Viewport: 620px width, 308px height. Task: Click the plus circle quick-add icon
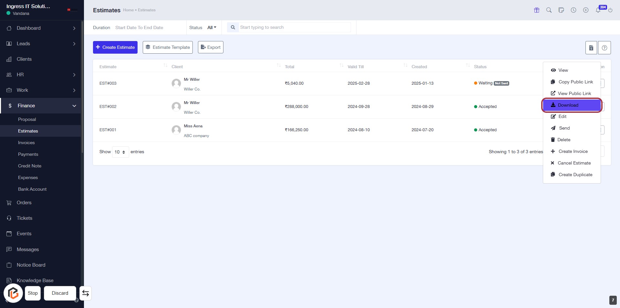(x=585, y=10)
